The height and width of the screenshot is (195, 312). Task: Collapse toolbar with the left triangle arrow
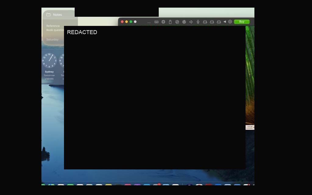225,22
